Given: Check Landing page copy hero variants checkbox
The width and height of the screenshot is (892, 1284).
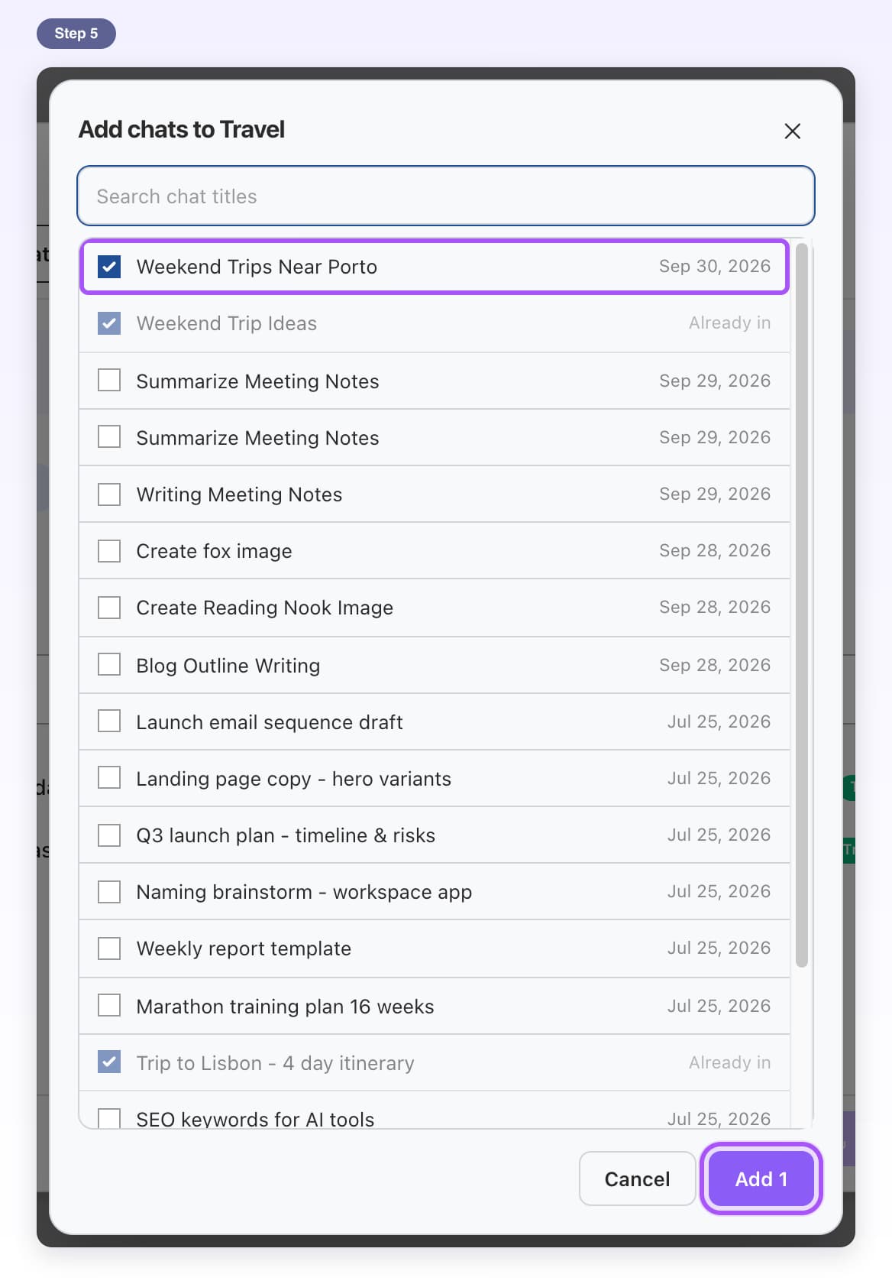Looking at the screenshot, I should click(109, 777).
